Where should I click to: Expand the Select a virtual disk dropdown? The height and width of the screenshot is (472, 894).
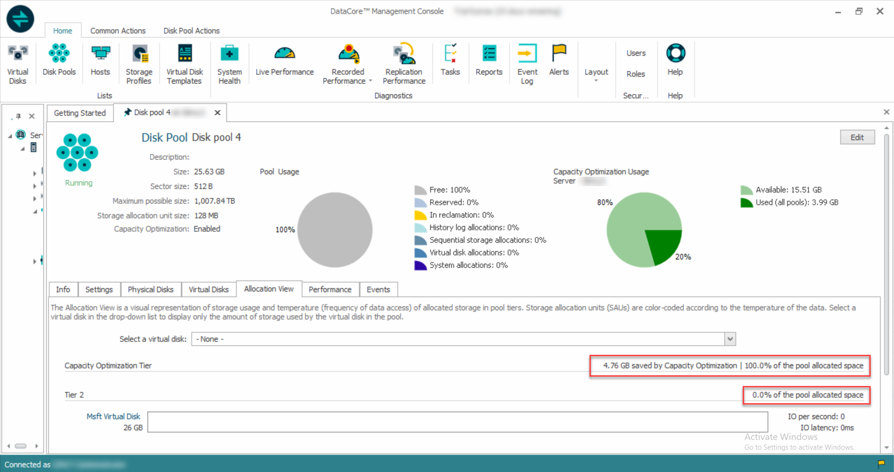[730, 339]
